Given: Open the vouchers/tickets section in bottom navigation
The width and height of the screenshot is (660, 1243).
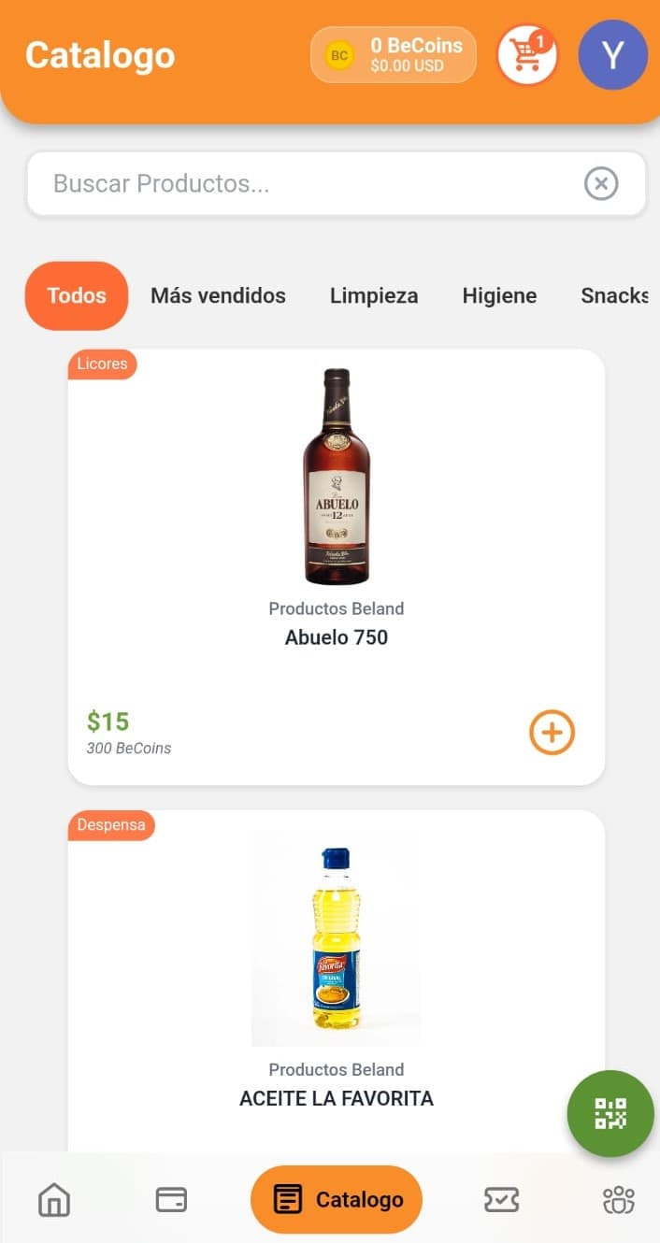Looking at the screenshot, I should (x=501, y=1199).
